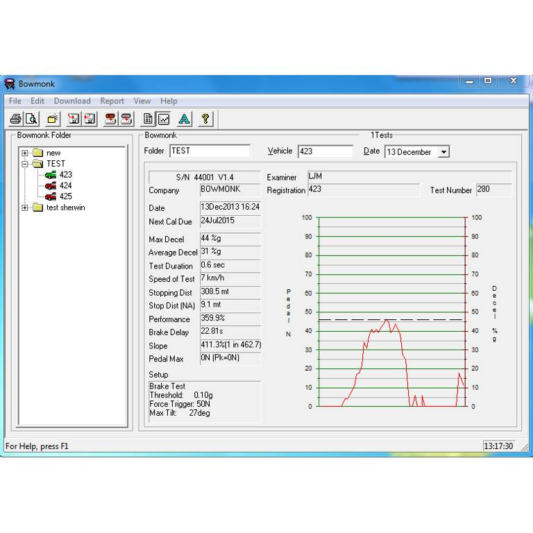Click the Slope value 411.3%(1 in 462.7)
533x533 pixels.
[x=230, y=346]
